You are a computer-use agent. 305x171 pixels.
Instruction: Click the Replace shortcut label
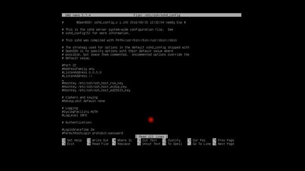(123, 144)
